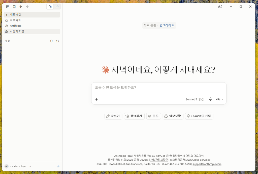This screenshot has width=258, height=174.
Task: Open the mr.kim account menu
Action: click(18, 166)
